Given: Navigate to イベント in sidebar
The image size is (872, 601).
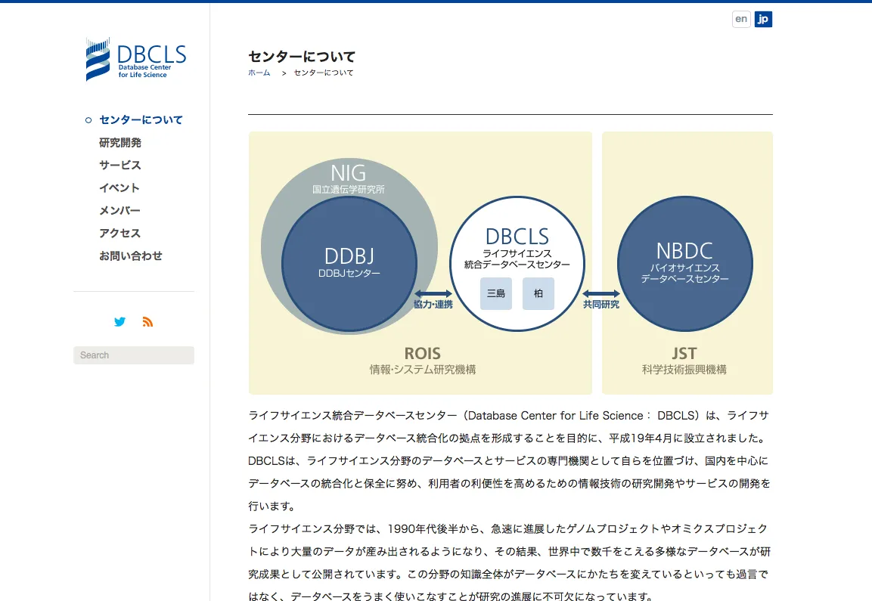Looking at the screenshot, I should pos(119,188).
